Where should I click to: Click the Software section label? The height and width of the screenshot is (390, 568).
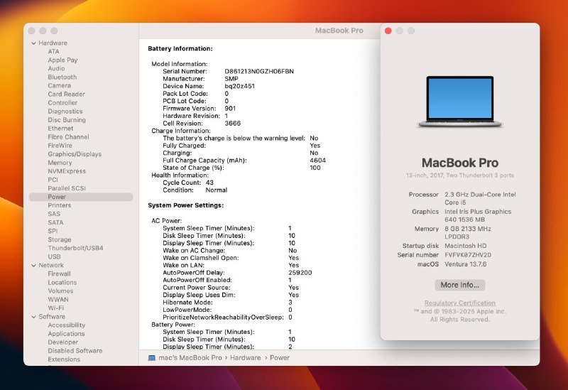(x=52, y=317)
